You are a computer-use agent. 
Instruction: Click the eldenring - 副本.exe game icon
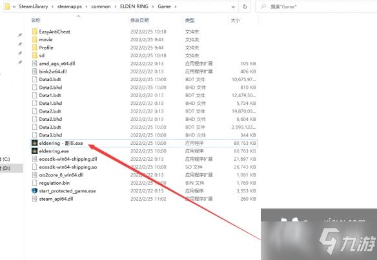pyautogui.click(x=35, y=143)
